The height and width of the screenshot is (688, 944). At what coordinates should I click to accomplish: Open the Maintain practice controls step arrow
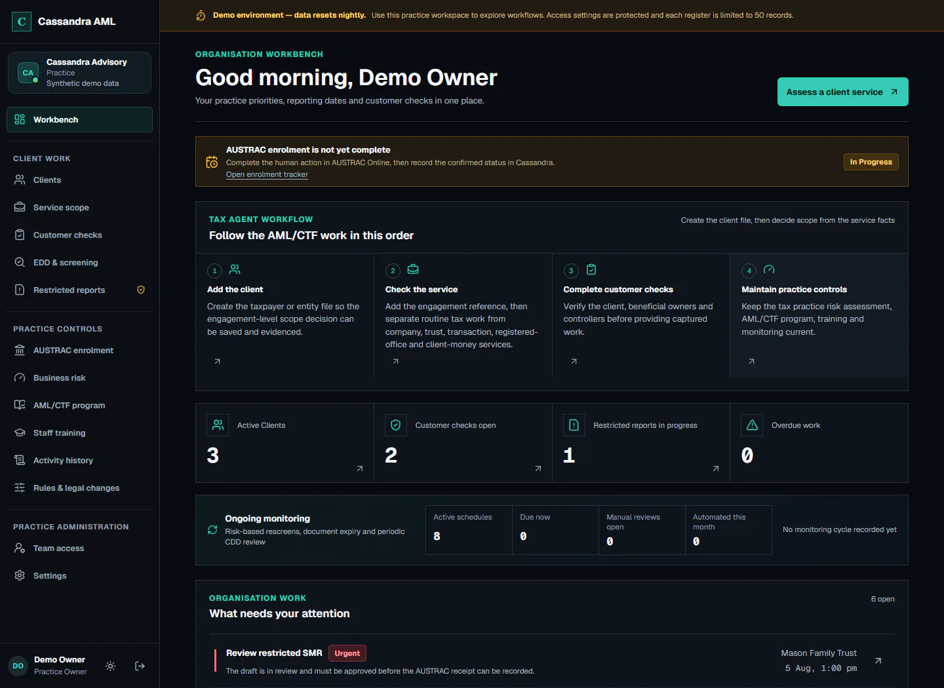click(x=751, y=362)
